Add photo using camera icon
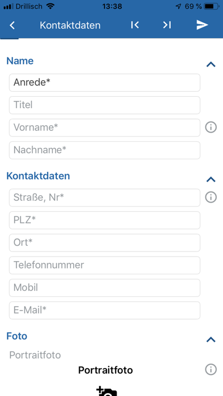 point(106,391)
